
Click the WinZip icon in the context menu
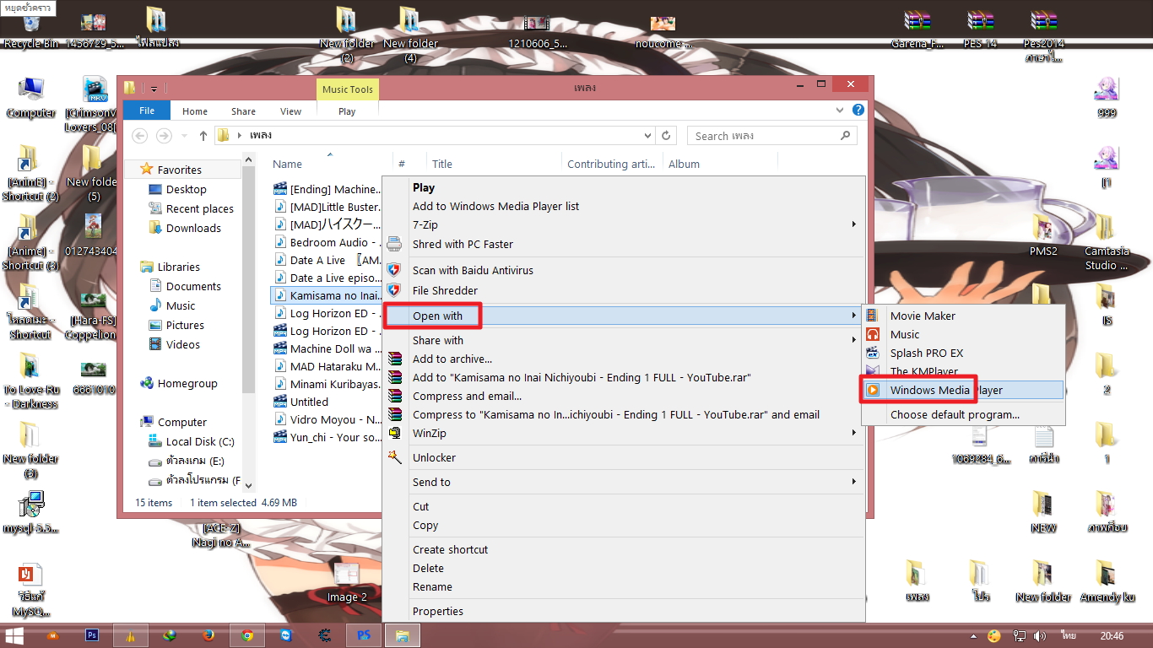(394, 433)
